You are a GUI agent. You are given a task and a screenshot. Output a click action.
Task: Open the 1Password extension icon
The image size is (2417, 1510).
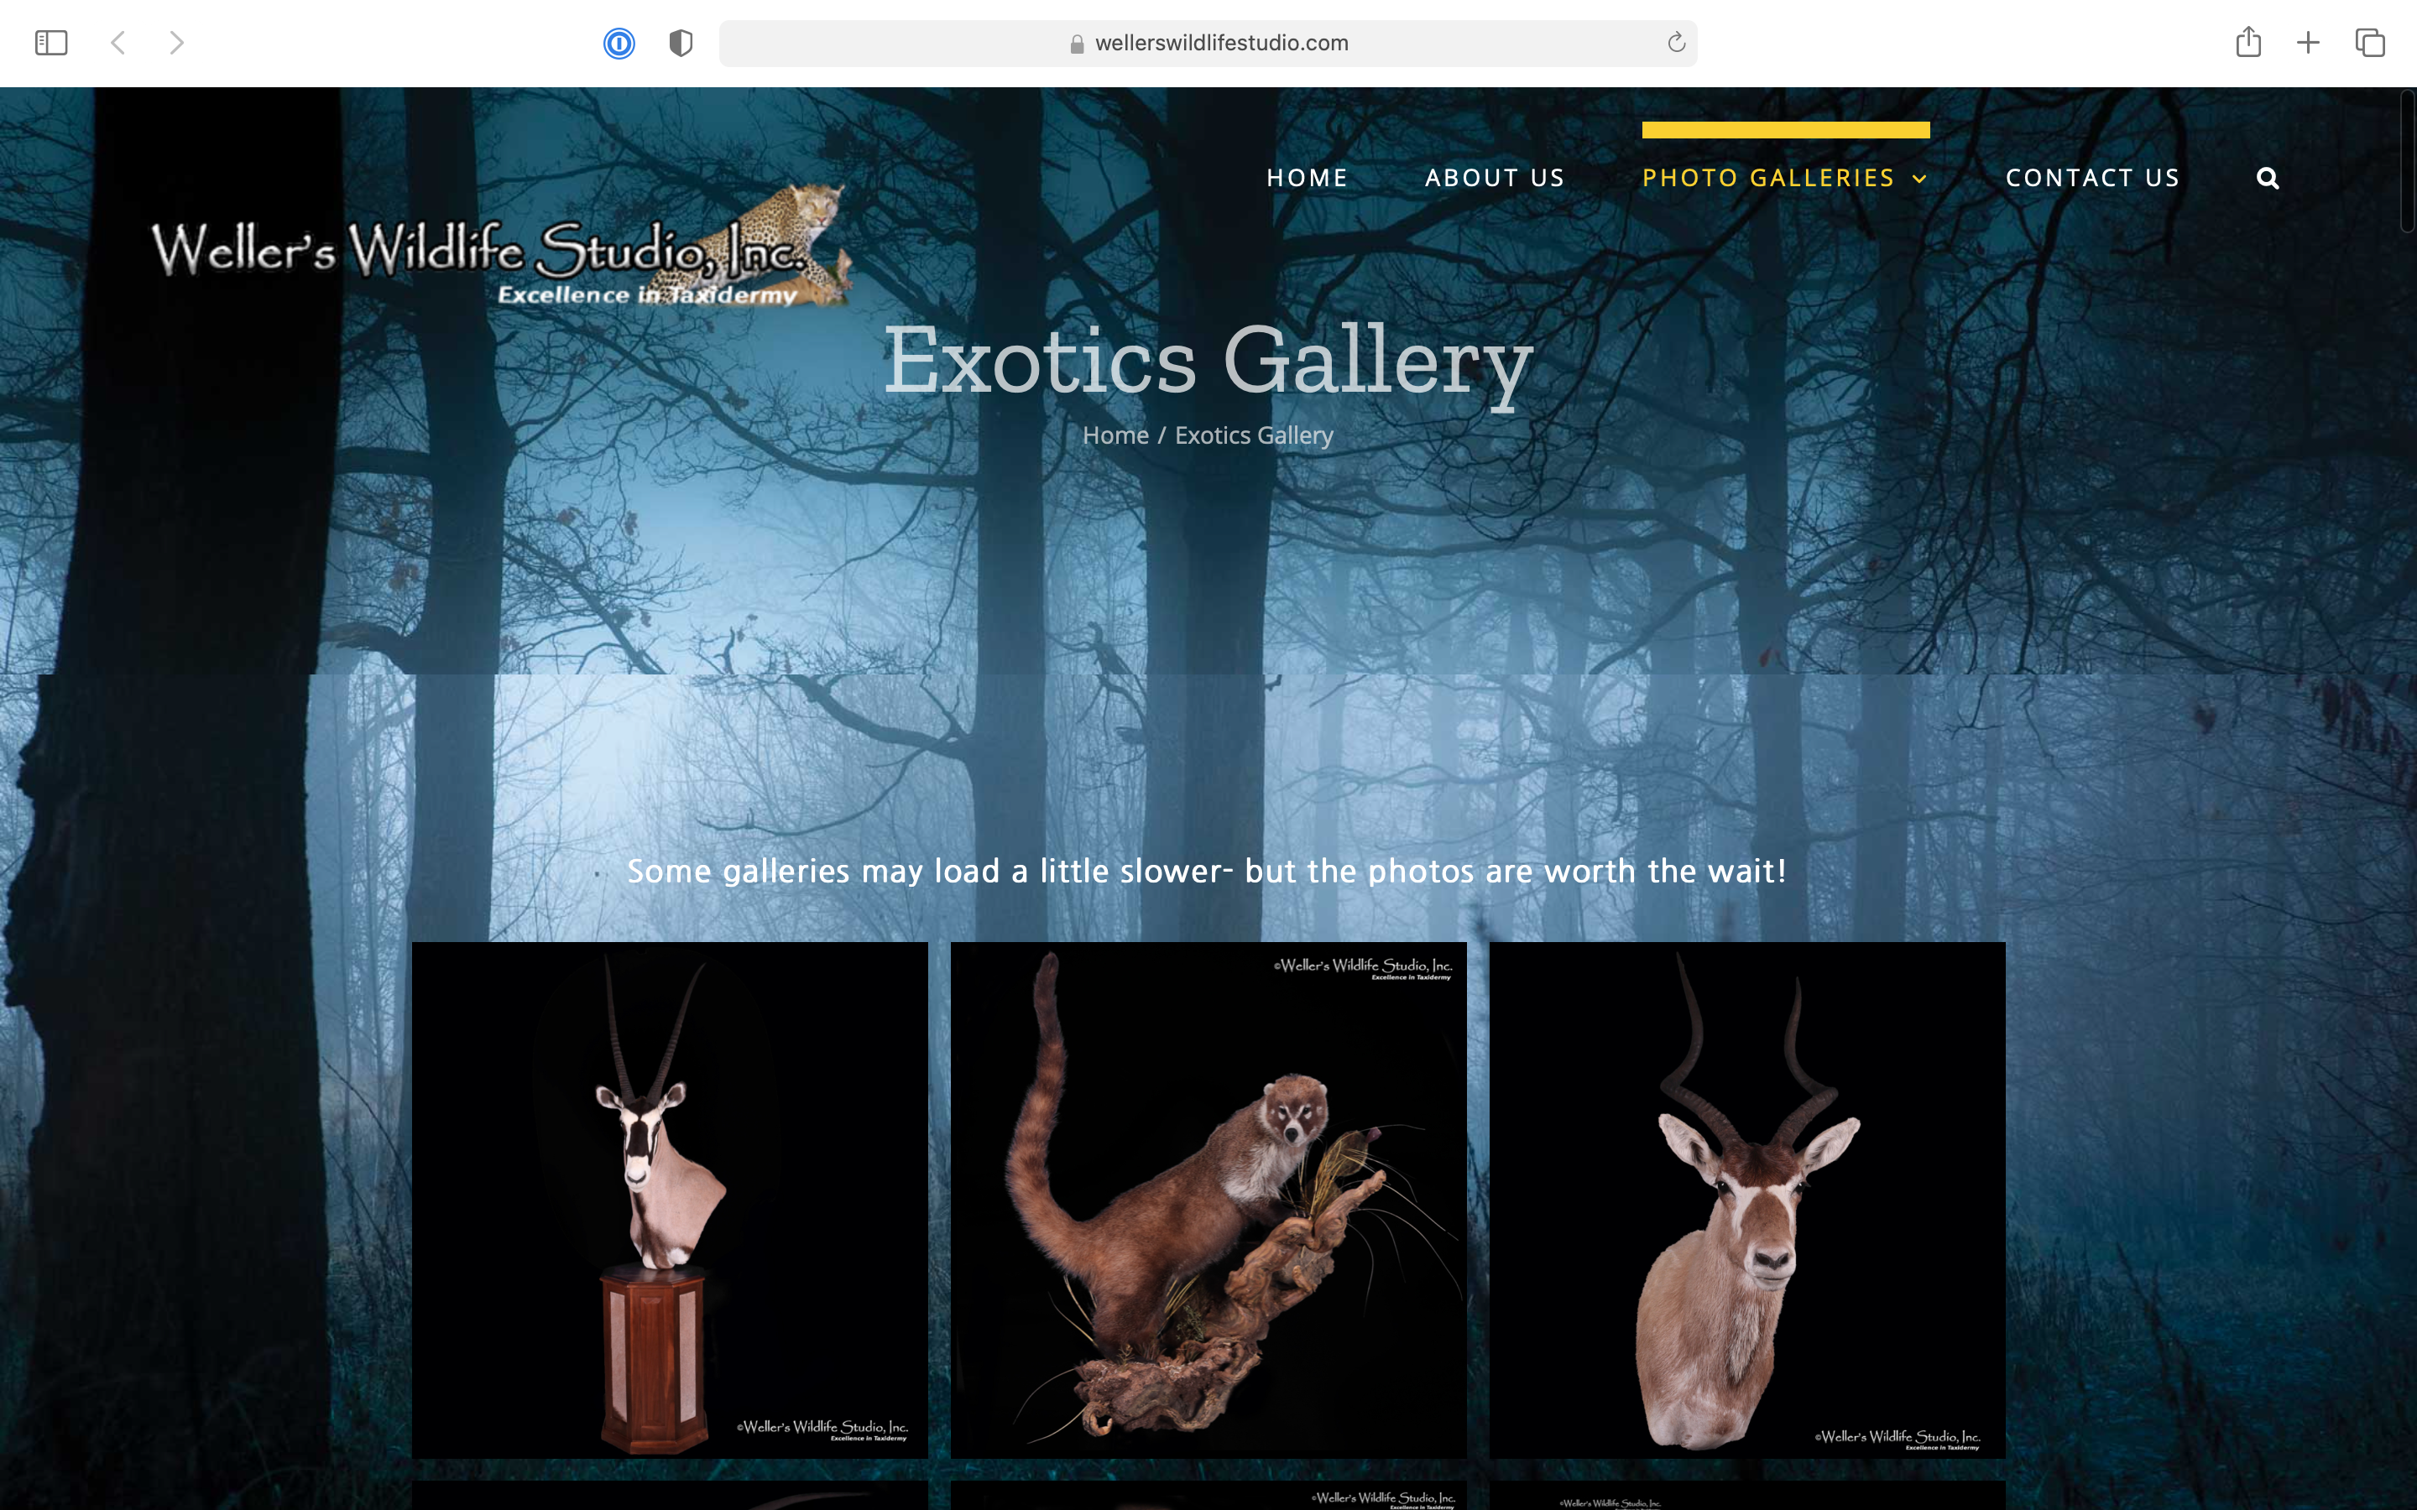[619, 43]
